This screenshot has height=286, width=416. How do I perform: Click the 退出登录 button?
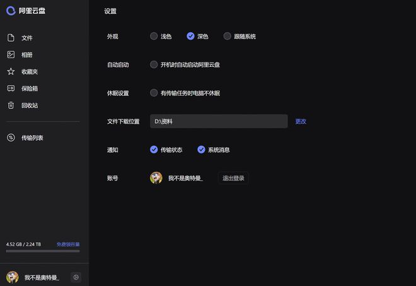click(x=233, y=178)
